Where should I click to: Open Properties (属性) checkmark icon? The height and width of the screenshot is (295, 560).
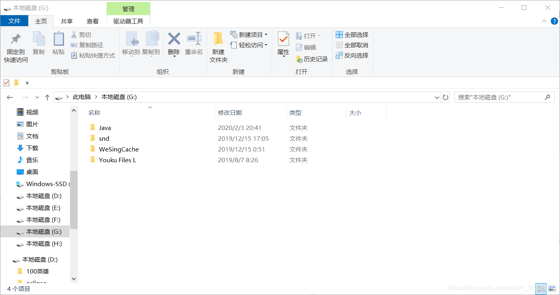(283, 39)
